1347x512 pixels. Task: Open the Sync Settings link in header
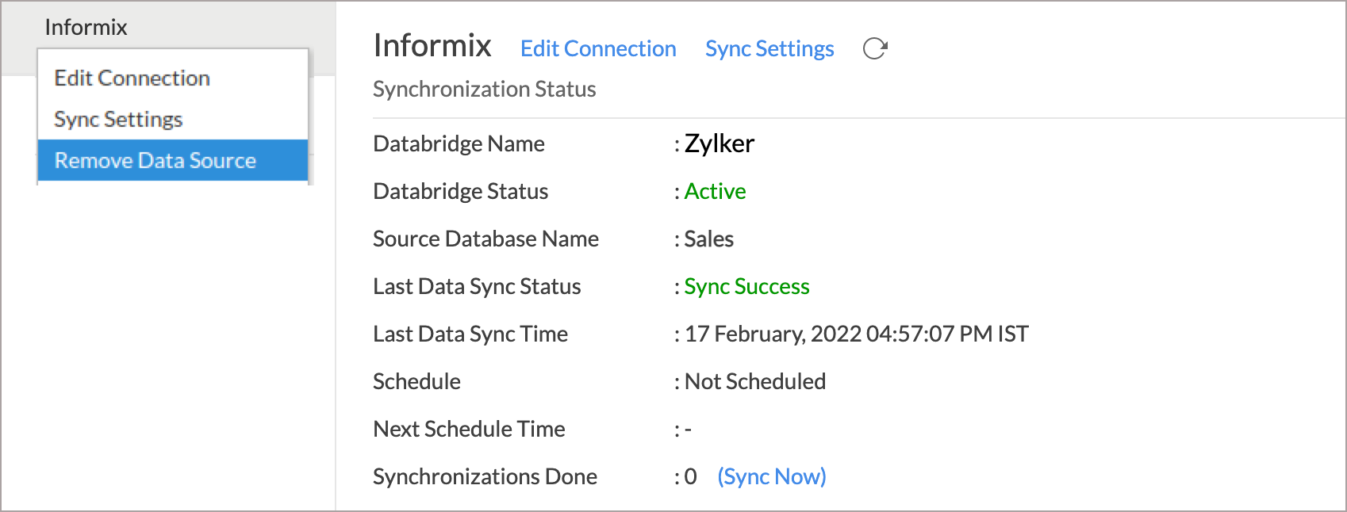click(x=769, y=48)
